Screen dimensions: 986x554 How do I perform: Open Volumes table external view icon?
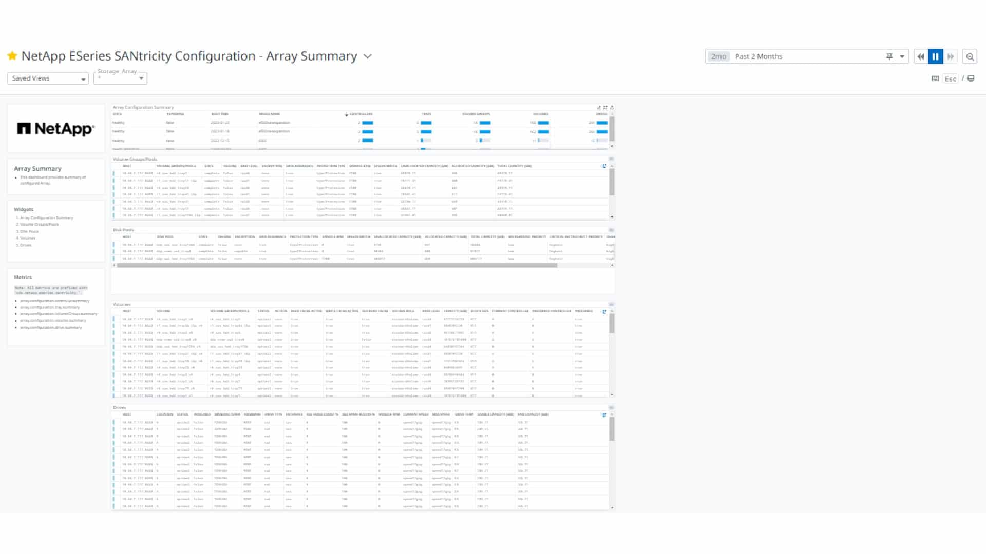point(604,311)
